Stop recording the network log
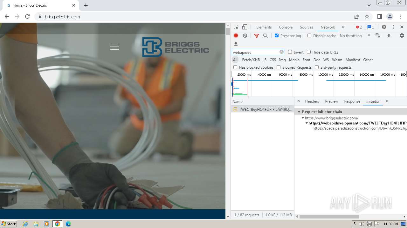The width and height of the screenshot is (407, 228). [236, 36]
